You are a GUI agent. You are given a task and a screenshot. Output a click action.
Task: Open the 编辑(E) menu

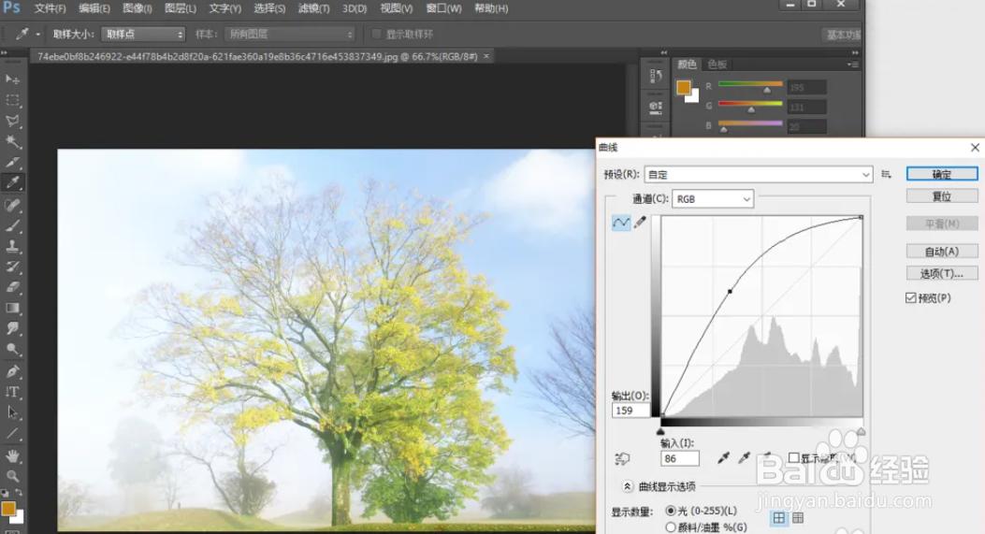click(x=94, y=8)
